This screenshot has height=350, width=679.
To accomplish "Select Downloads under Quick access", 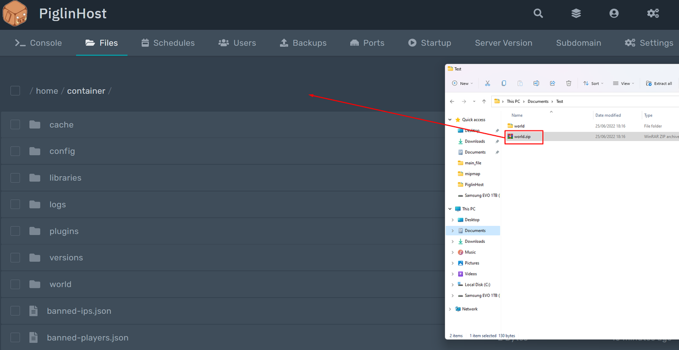I will click(475, 142).
